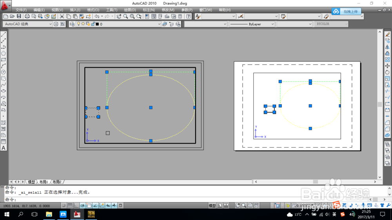Open the 绘图(D) menu
The height and width of the screenshot is (220, 392).
pyautogui.click(x=130, y=10)
